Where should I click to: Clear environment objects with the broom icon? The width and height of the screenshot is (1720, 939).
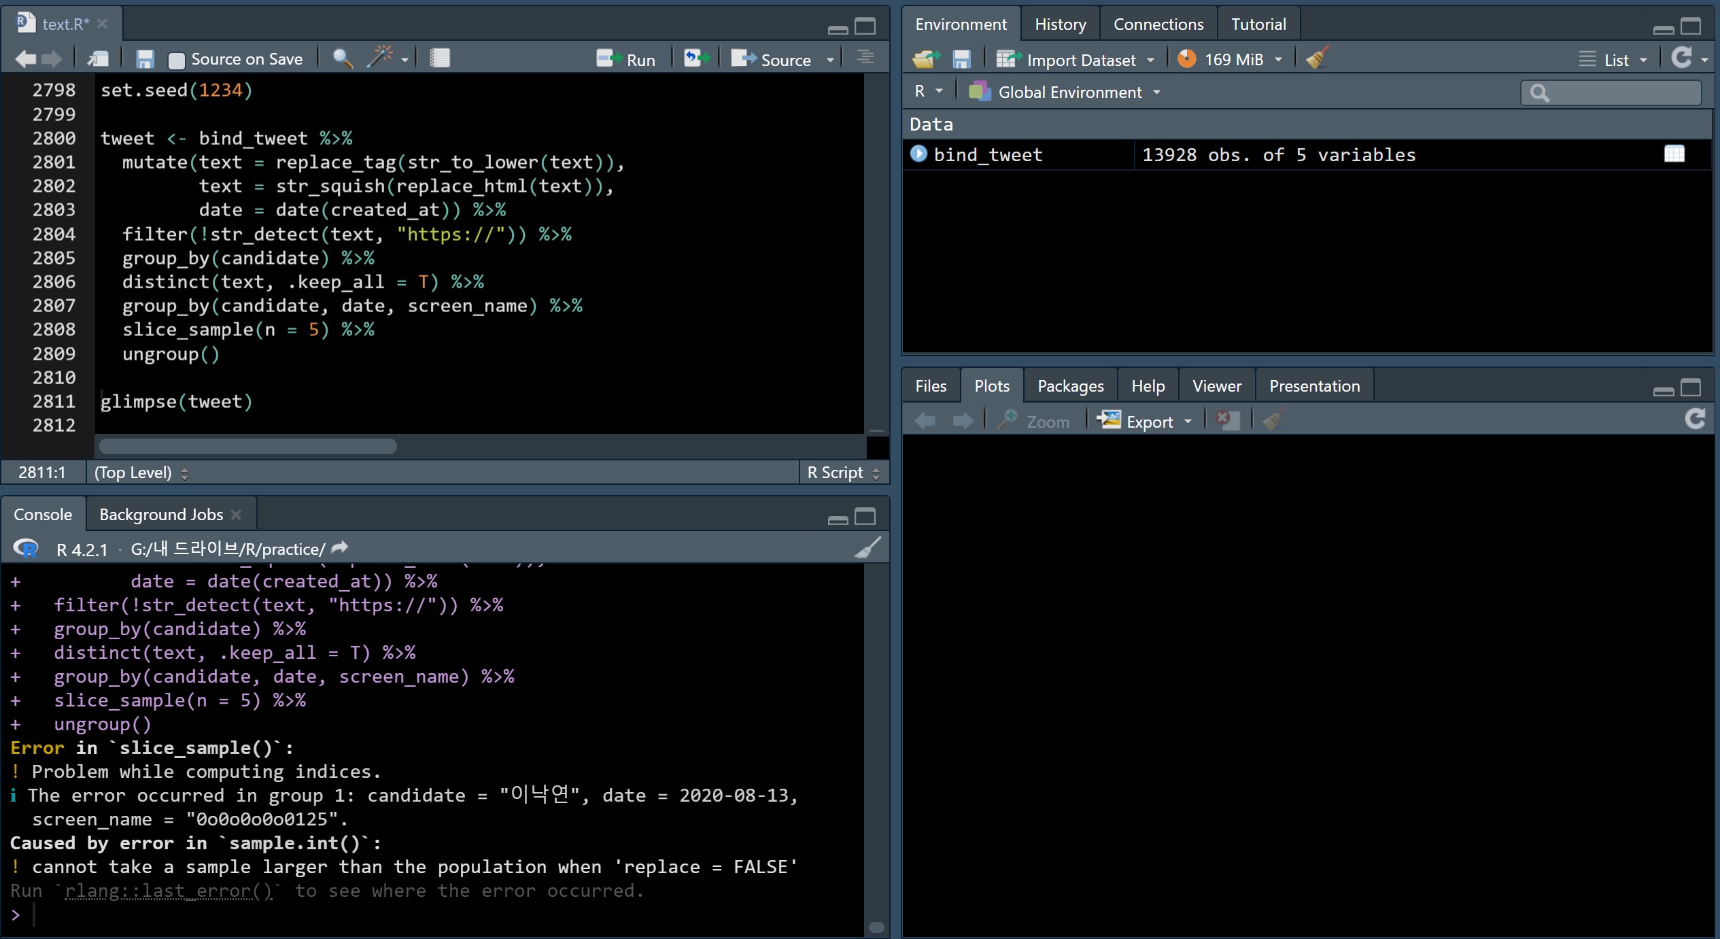(1317, 59)
